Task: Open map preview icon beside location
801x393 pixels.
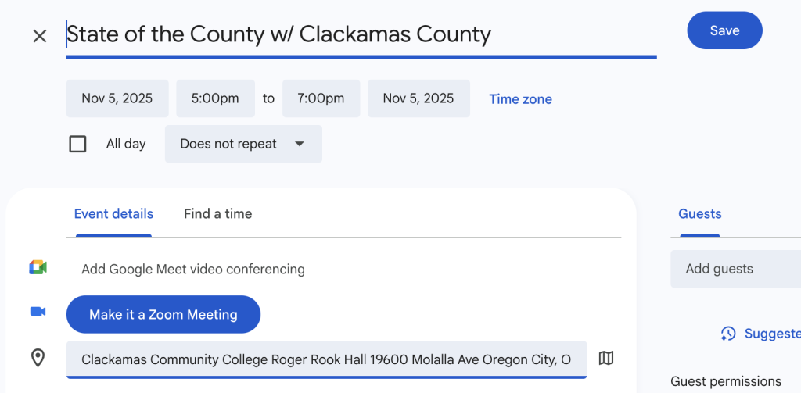Action: point(605,358)
